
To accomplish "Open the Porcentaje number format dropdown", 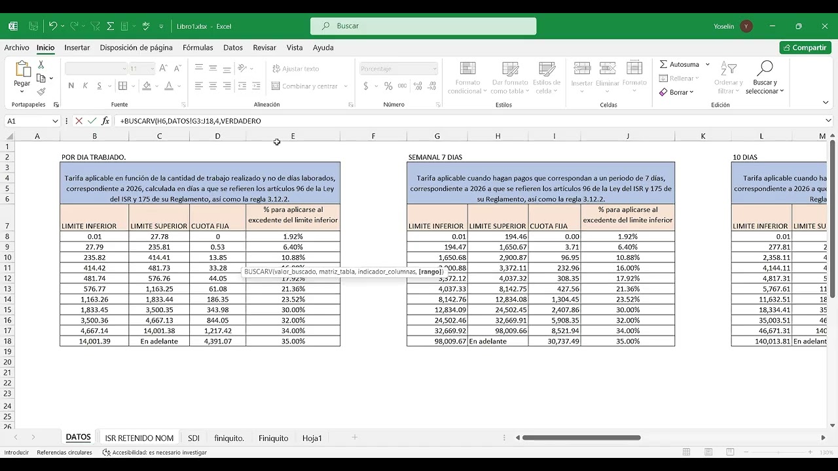I will pyautogui.click(x=433, y=69).
